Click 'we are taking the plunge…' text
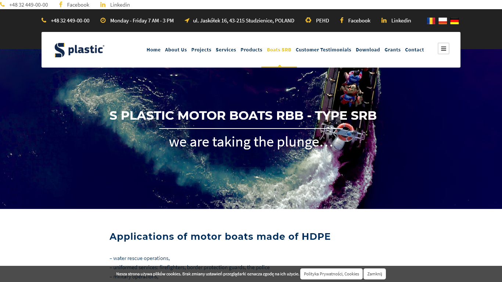Image resolution: width=502 pixels, height=282 pixels. [251, 142]
